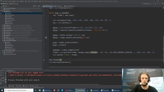Switch to the readTrafficSigns.py editor tab

click(x=69, y=6)
